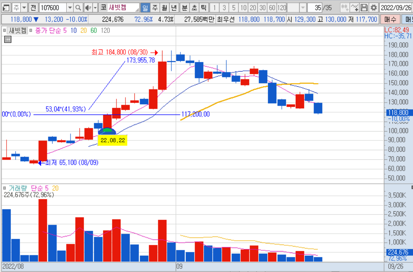The height and width of the screenshot is (272, 413).
Task: Click the 117,200.00 horizontal line label
Action: pos(195,114)
